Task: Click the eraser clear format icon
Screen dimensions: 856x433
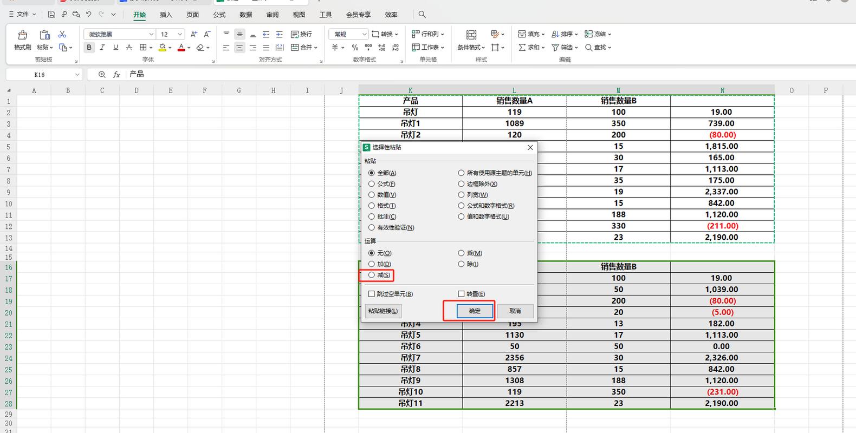Action: pyautogui.click(x=200, y=48)
